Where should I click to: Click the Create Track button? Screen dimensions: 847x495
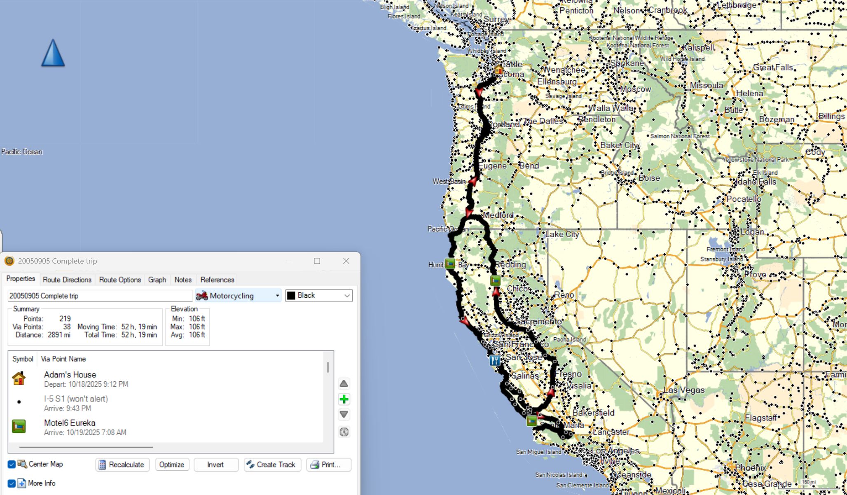click(x=272, y=465)
